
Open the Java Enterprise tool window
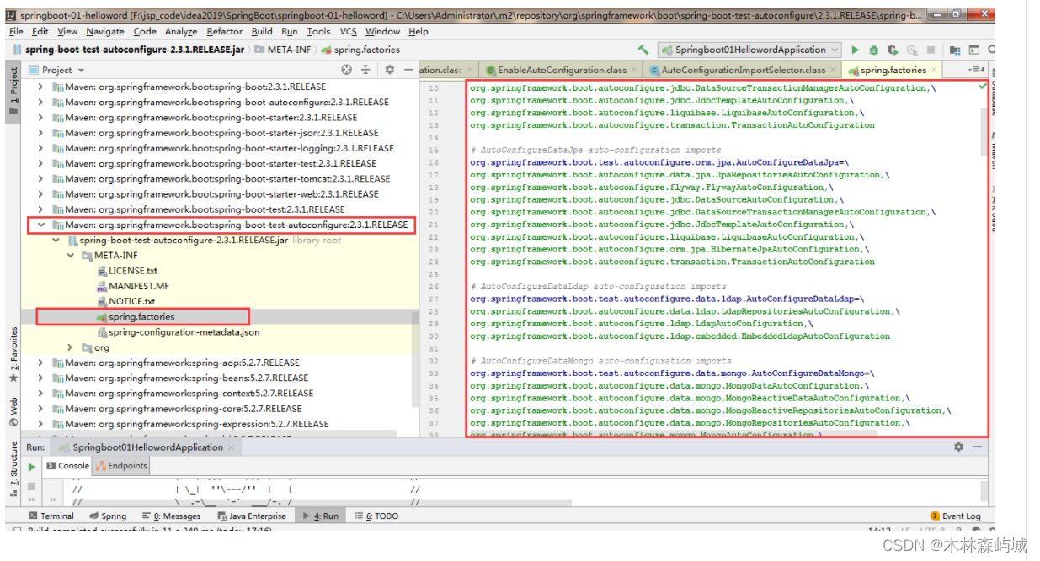pos(251,516)
